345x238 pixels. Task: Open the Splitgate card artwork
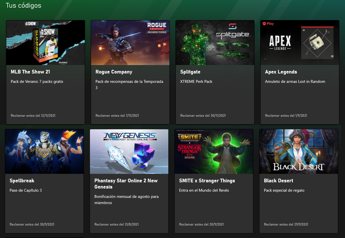pyautogui.click(x=215, y=43)
